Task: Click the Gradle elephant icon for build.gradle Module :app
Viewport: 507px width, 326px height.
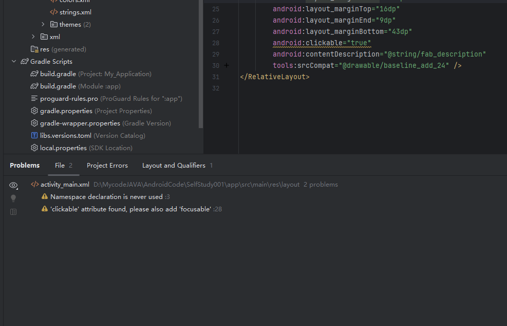Action: pos(34,86)
